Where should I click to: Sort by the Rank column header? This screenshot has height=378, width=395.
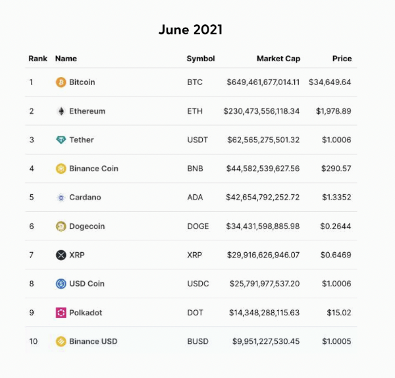(x=38, y=59)
